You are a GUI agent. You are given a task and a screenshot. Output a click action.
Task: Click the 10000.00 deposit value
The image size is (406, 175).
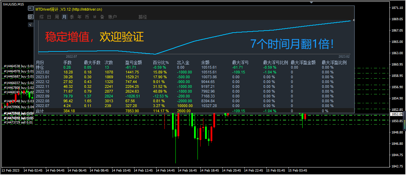click(x=185, y=106)
